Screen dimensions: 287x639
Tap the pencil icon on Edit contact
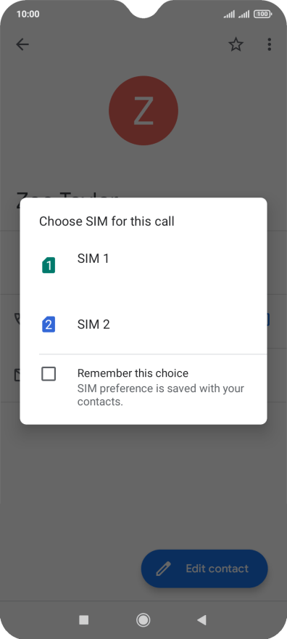click(x=163, y=569)
